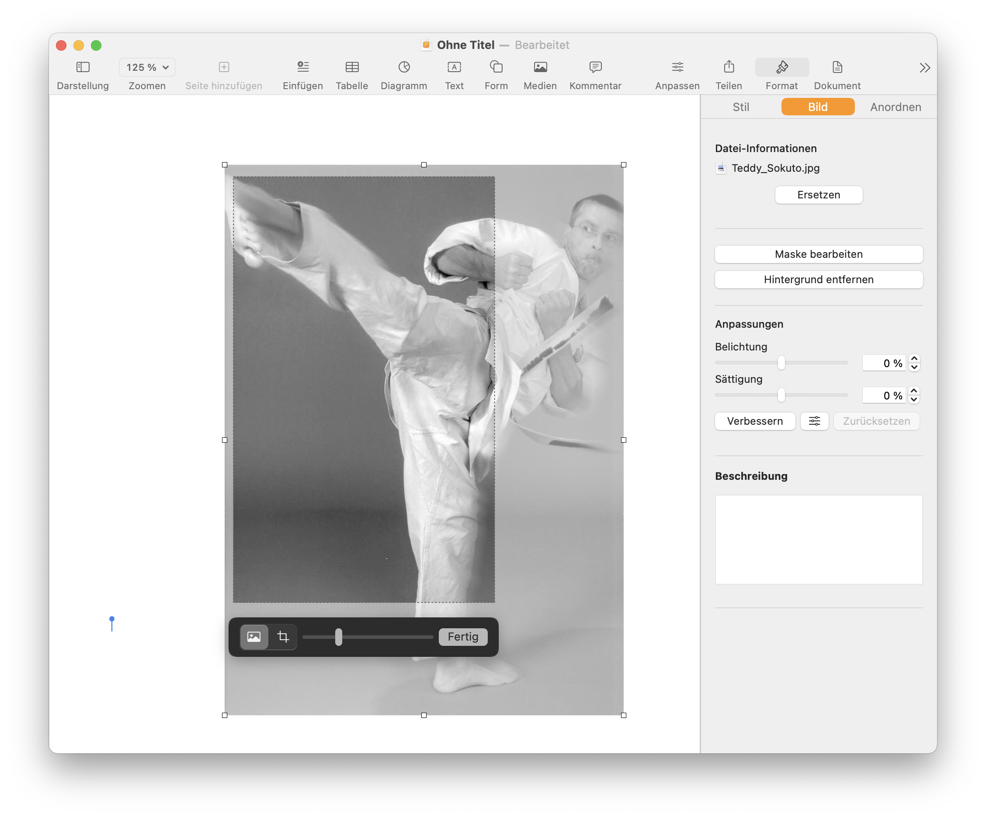Image resolution: width=986 pixels, height=818 pixels.
Task: Open the Dokument inspector
Action: (x=837, y=67)
